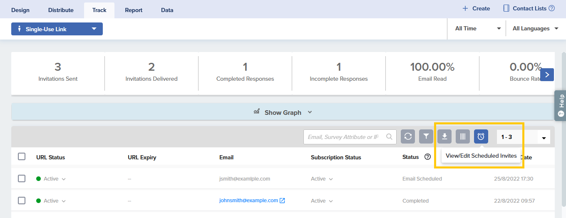
Task: Open the filter icon button
Action: coord(426,136)
